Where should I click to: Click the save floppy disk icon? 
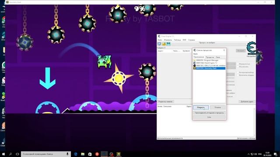(x=168, y=44)
